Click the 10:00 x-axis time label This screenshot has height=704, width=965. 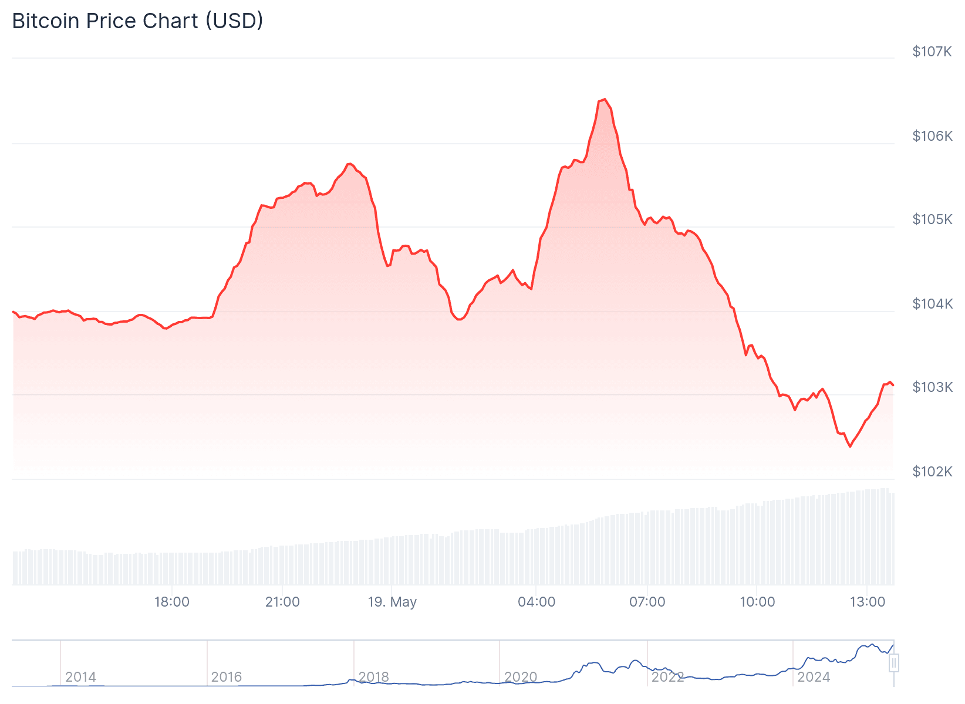pos(757,602)
